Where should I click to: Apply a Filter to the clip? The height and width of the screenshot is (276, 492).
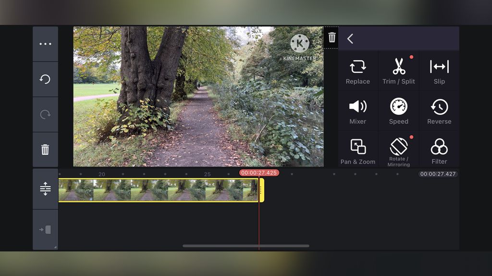point(439,149)
